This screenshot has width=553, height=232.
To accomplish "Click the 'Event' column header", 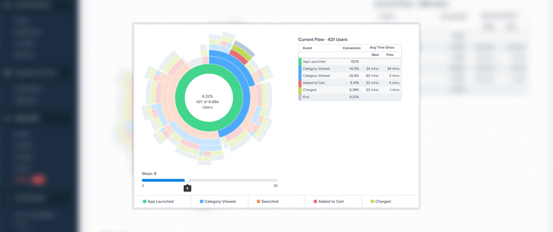I will tap(307, 48).
